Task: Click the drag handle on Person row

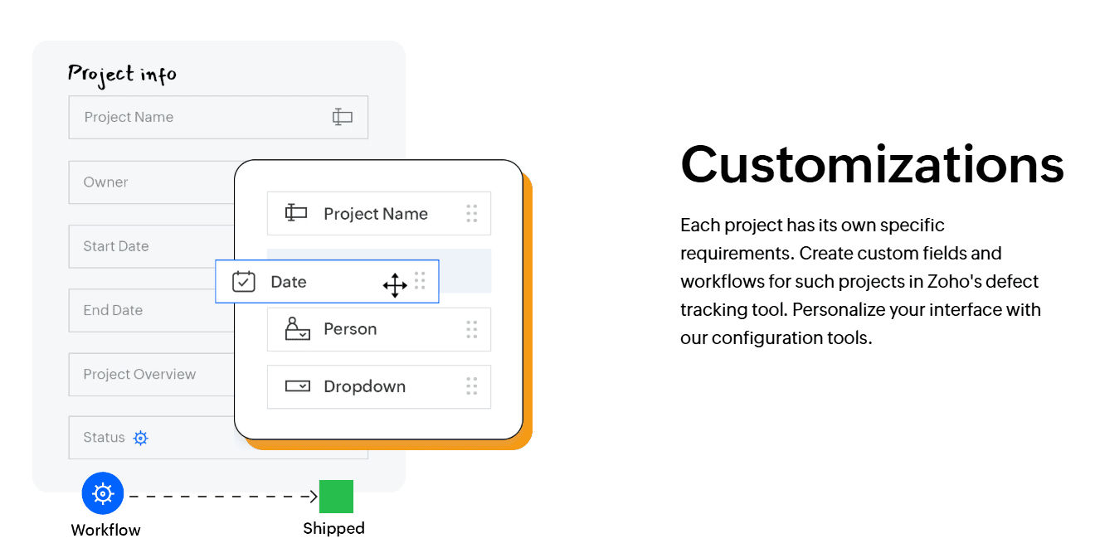Action: coord(471,330)
